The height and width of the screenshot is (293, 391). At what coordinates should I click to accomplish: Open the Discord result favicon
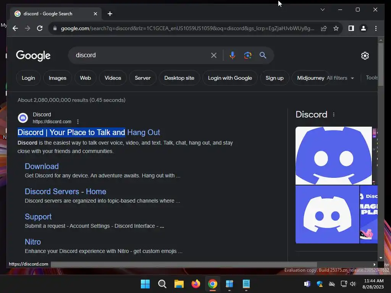coord(23,118)
